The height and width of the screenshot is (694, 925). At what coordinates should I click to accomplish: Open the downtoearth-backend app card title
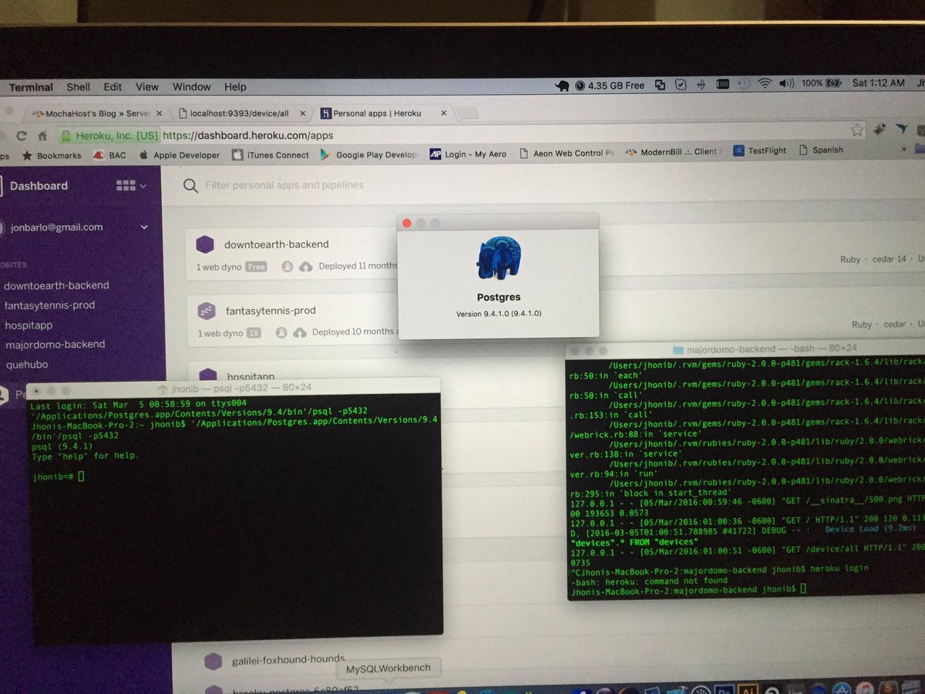(277, 244)
